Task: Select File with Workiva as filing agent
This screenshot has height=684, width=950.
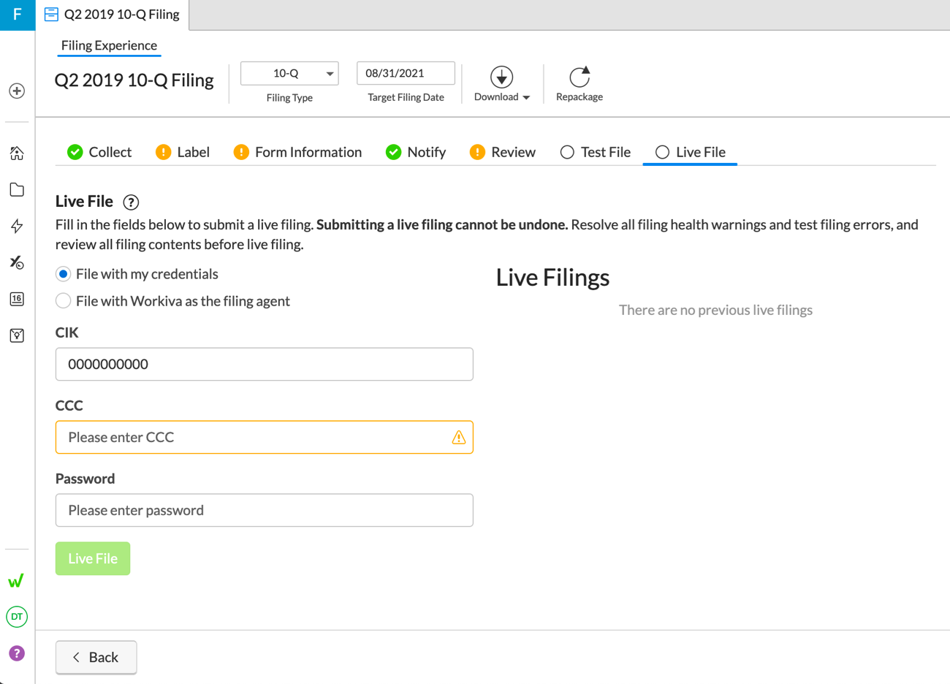Action: [64, 301]
